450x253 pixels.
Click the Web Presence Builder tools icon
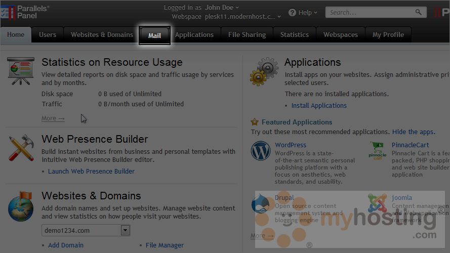(21, 148)
